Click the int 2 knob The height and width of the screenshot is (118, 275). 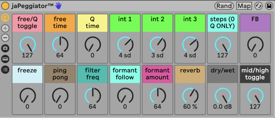(158, 45)
